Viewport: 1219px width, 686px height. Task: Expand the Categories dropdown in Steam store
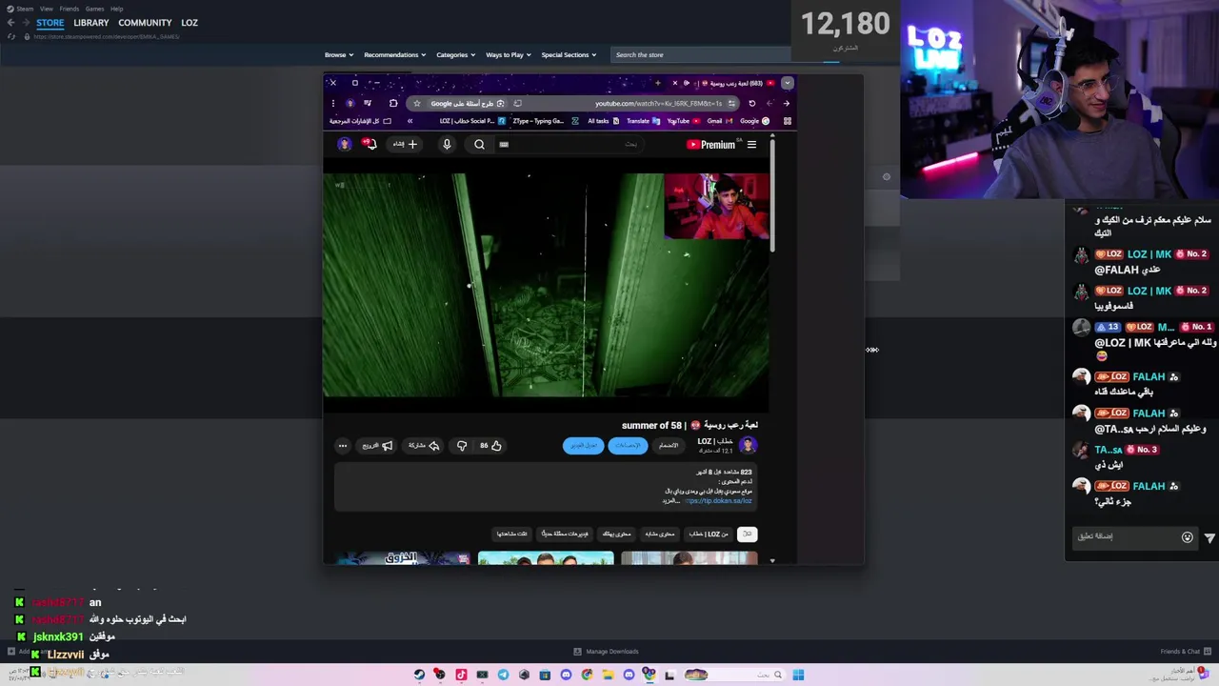coord(455,55)
